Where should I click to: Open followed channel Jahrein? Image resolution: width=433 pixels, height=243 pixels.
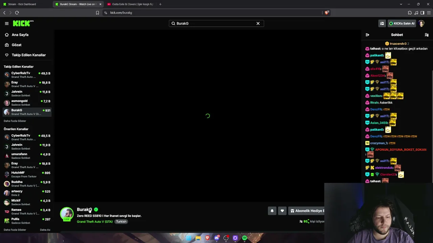point(27,93)
